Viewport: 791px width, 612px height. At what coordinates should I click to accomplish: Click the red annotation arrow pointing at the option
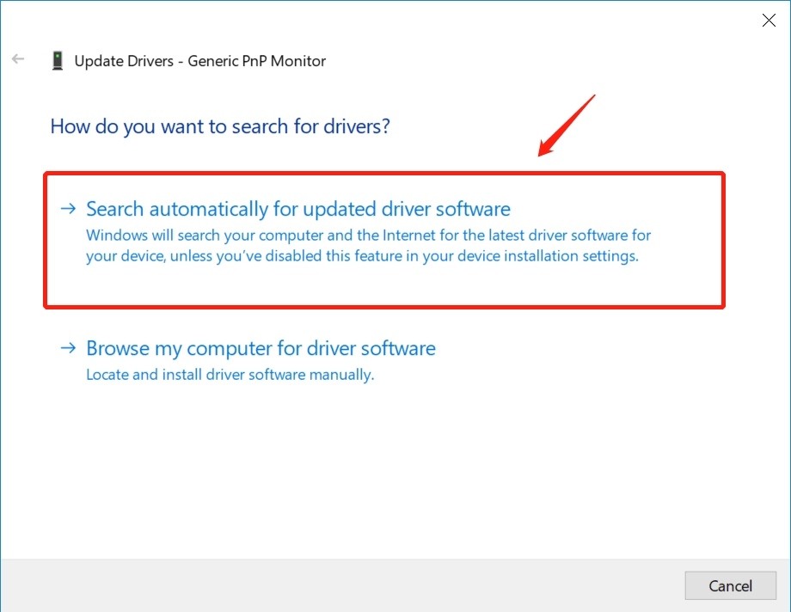(567, 126)
